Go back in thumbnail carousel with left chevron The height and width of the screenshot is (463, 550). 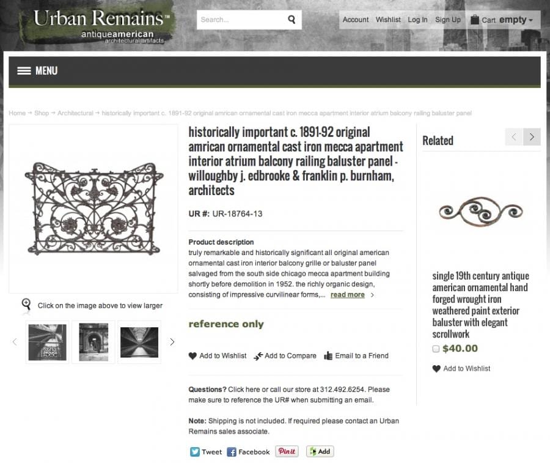(15, 341)
